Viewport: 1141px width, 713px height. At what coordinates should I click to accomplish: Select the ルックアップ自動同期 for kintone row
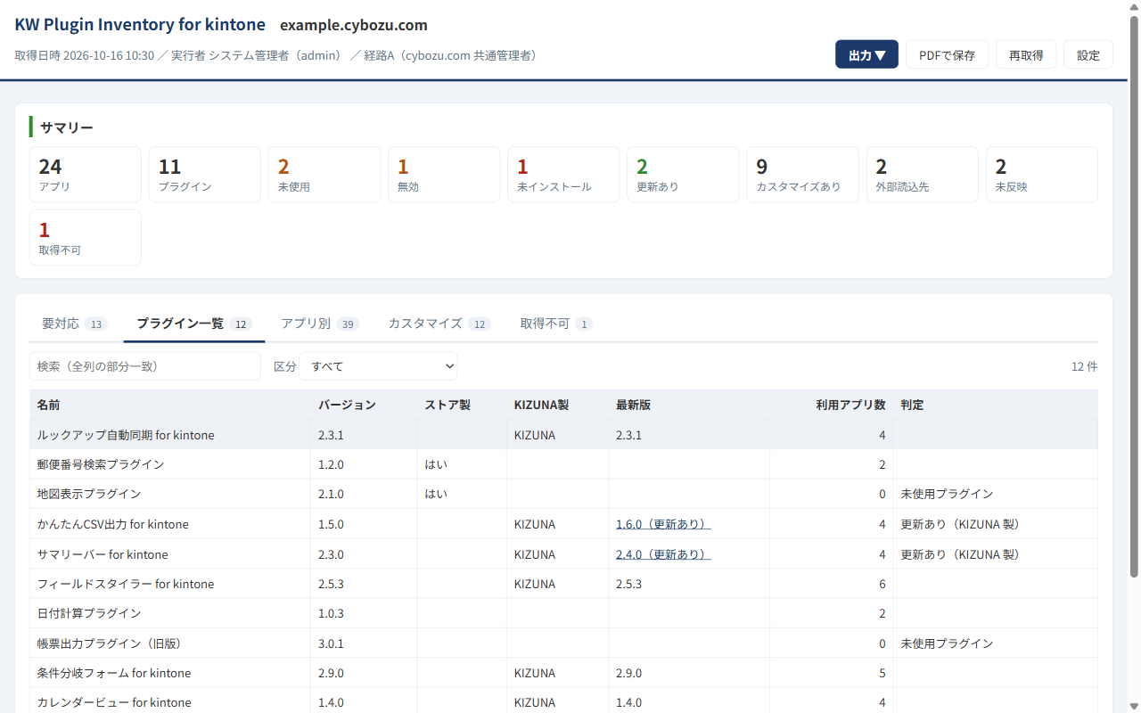[x=563, y=435]
